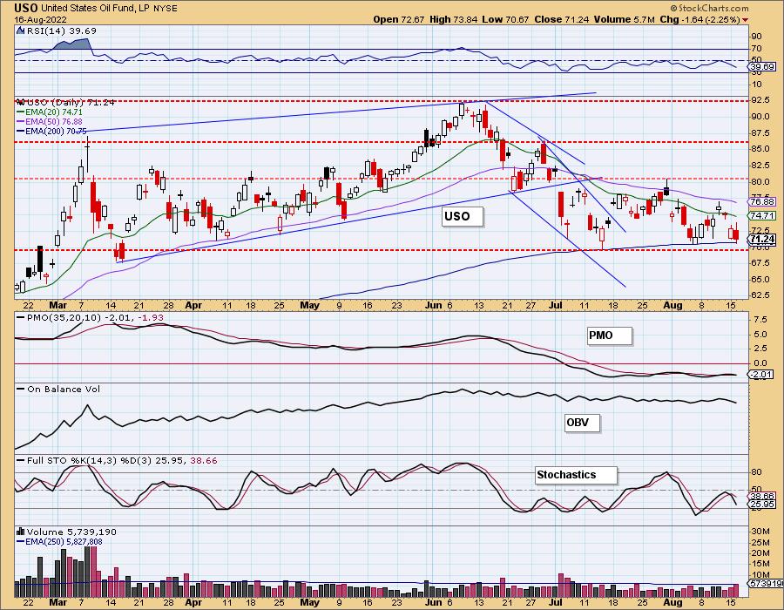This screenshot has width=784, height=610.
Task: Click the RSI area-chart legend icon
Action: (x=21, y=30)
